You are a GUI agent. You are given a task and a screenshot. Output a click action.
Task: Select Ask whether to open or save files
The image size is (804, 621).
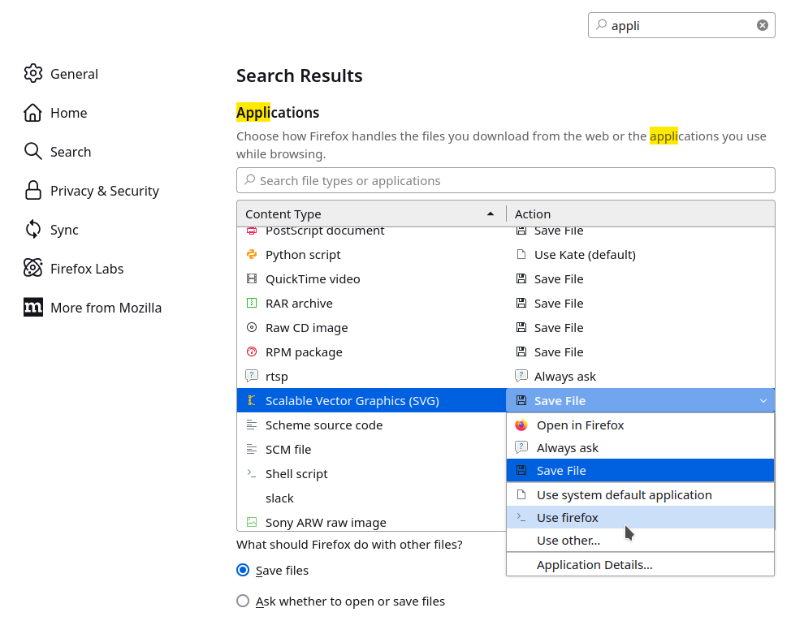[243, 601]
